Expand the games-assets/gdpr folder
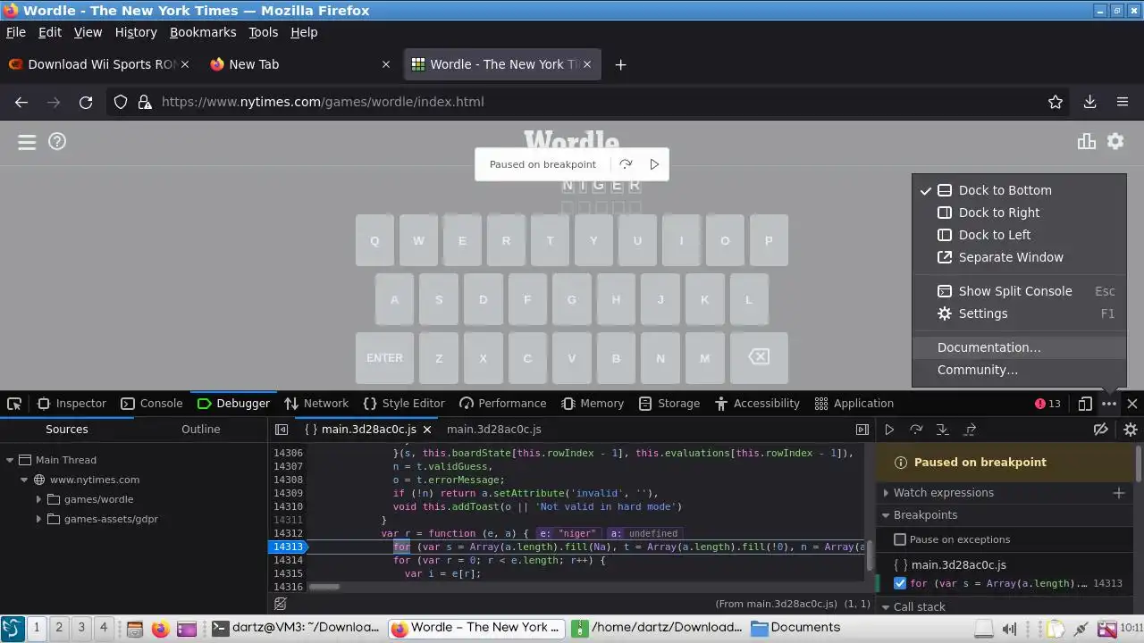Screen dimensions: 1144x643 [38, 519]
